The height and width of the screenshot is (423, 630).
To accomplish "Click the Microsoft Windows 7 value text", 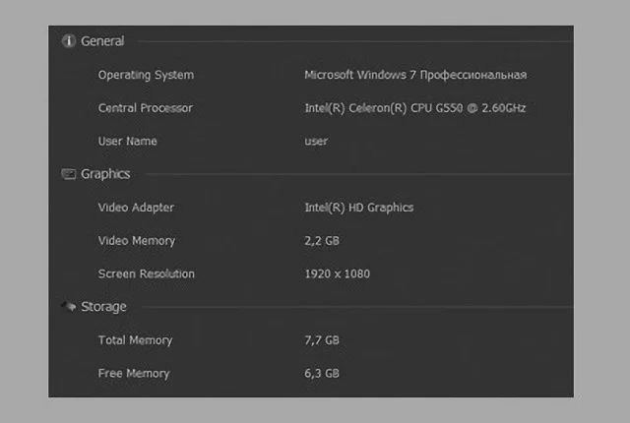I will coord(415,75).
